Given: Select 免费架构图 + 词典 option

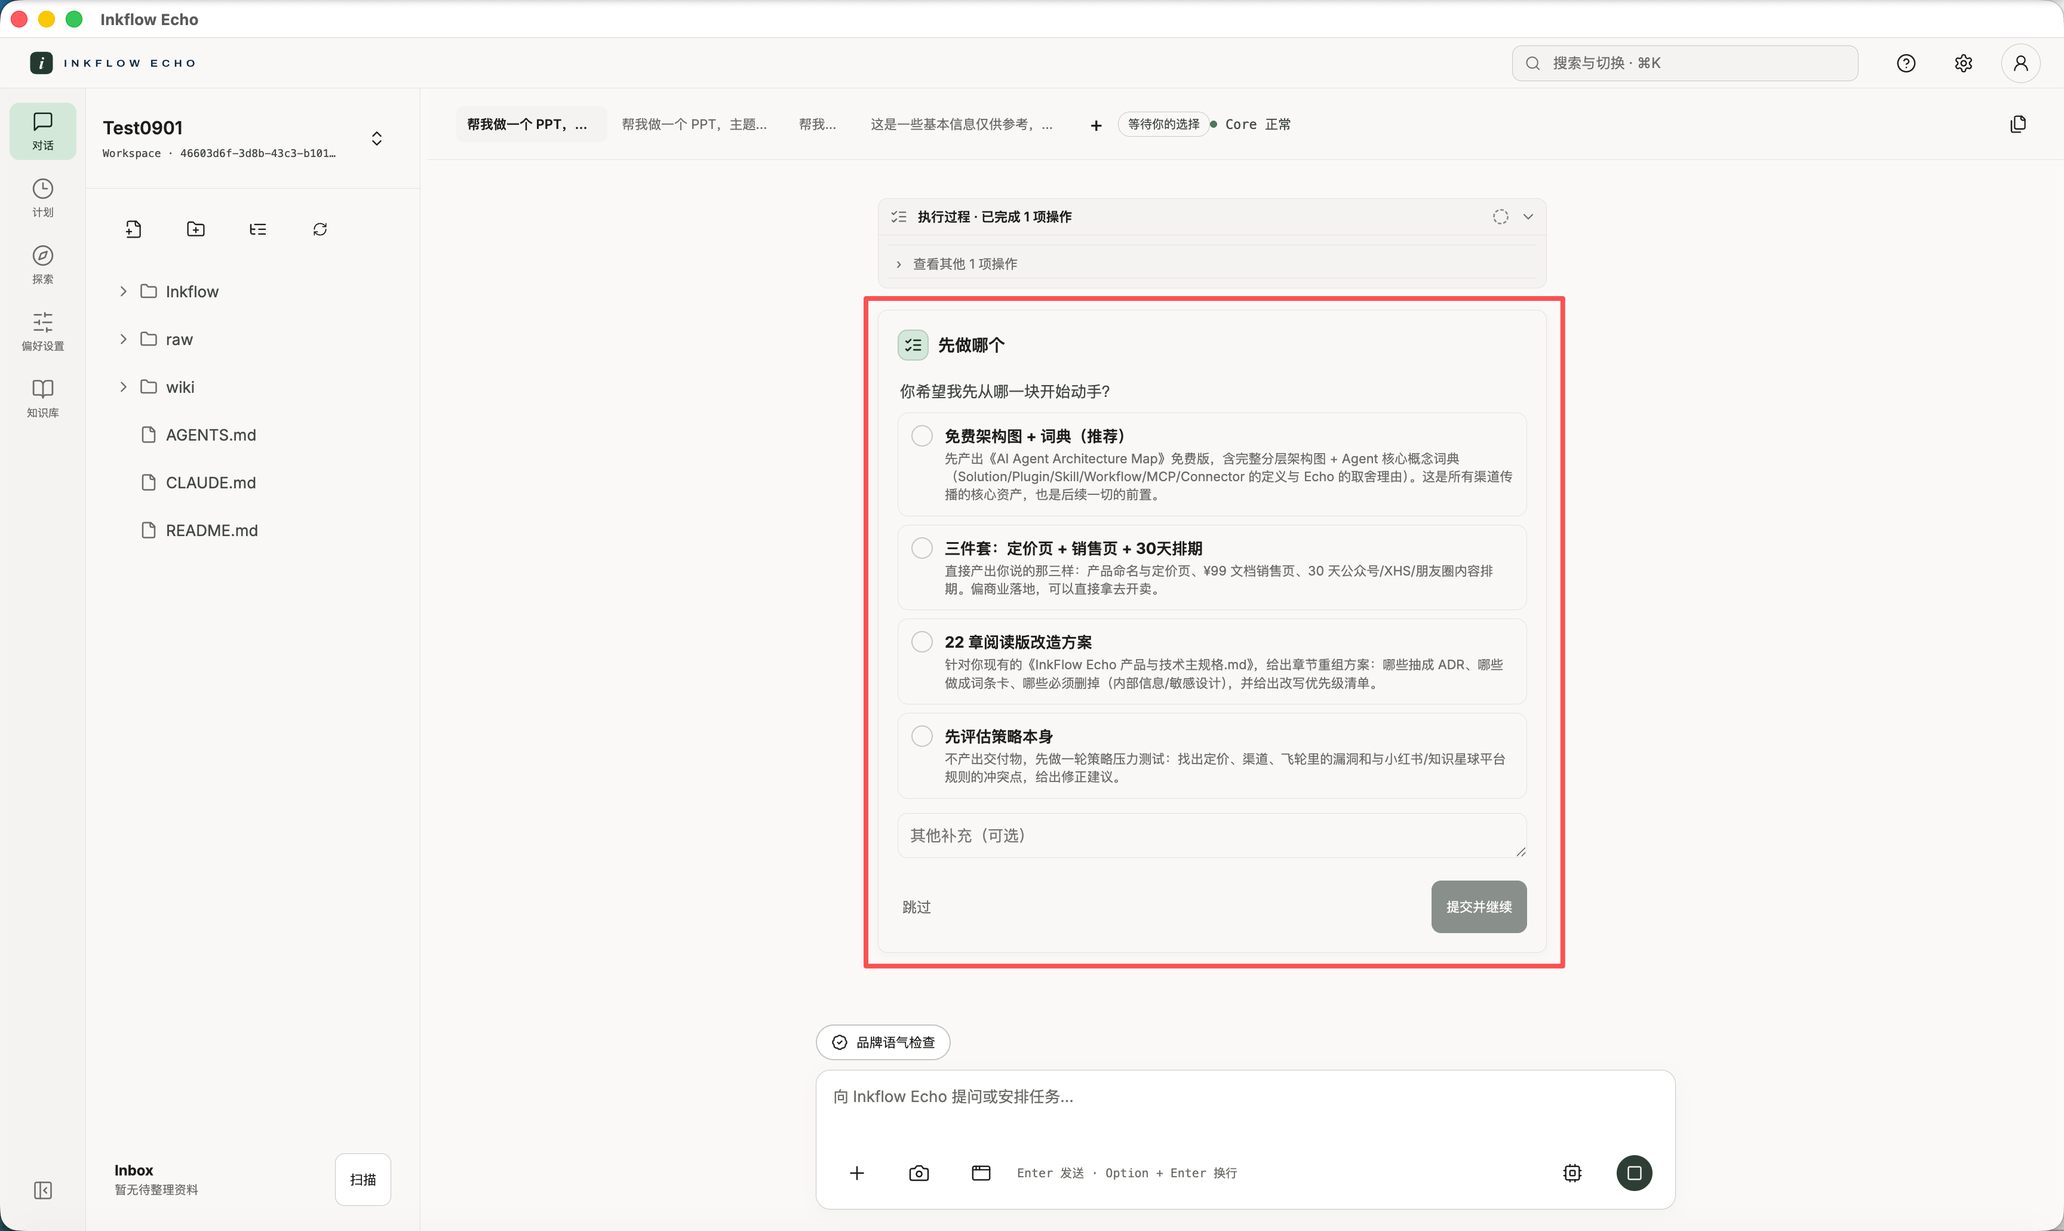Looking at the screenshot, I should tap(1212, 464).
